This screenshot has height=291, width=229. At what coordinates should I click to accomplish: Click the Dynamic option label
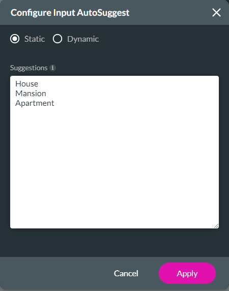point(83,39)
